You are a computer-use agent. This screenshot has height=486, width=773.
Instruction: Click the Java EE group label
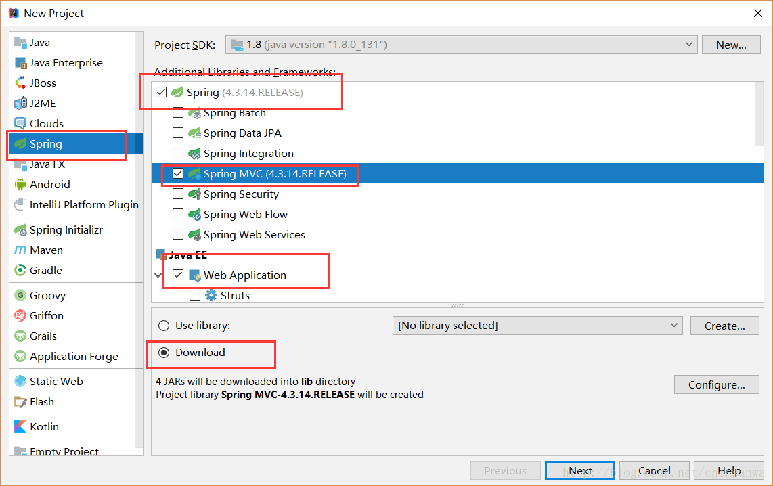point(187,255)
